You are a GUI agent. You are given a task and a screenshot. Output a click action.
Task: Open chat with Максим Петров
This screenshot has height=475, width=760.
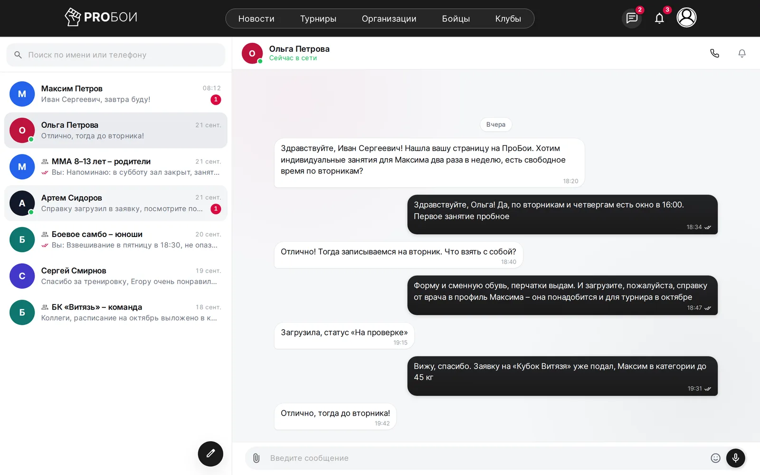pyautogui.click(x=116, y=94)
